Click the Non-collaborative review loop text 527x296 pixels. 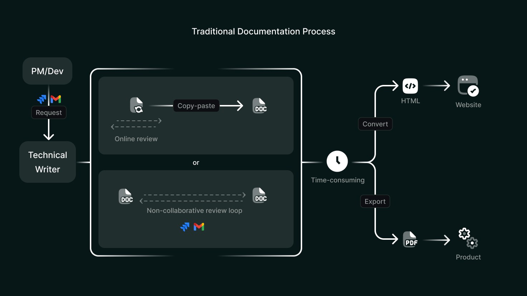click(194, 211)
